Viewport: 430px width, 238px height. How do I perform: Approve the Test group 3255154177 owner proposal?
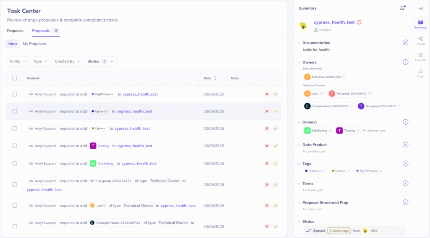pos(275,185)
